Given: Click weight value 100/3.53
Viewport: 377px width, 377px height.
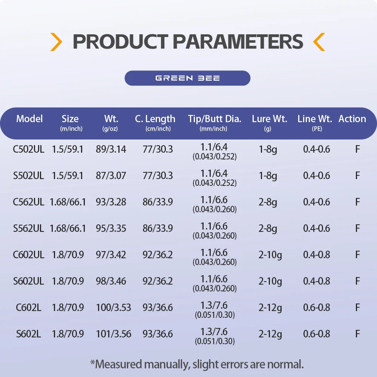Looking at the screenshot, I should [113, 308].
